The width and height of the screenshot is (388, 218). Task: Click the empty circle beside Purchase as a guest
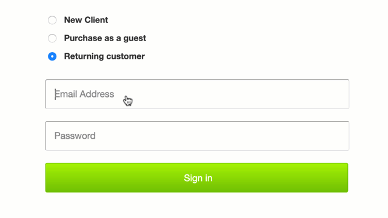[x=52, y=38]
